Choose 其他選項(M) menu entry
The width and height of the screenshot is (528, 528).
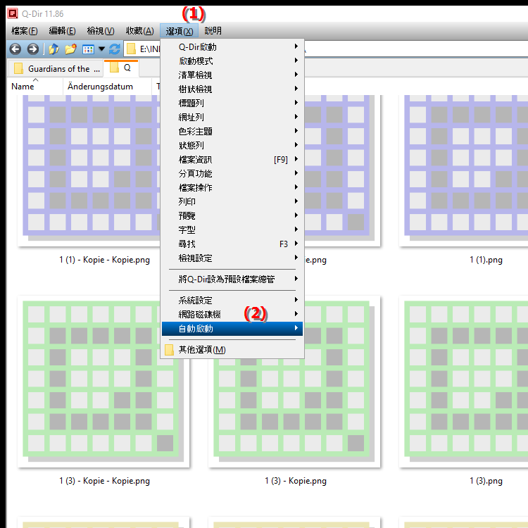[232, 350]
